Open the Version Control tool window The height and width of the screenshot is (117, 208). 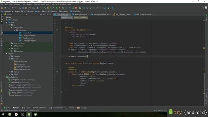56,108
